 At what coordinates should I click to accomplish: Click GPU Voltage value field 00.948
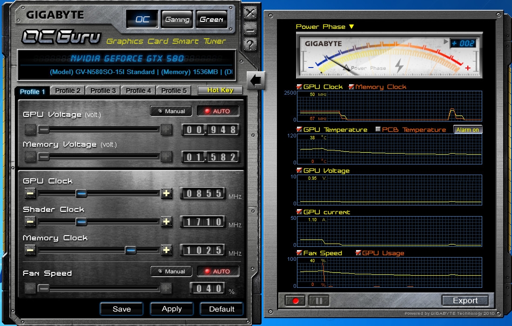point(210,129)
